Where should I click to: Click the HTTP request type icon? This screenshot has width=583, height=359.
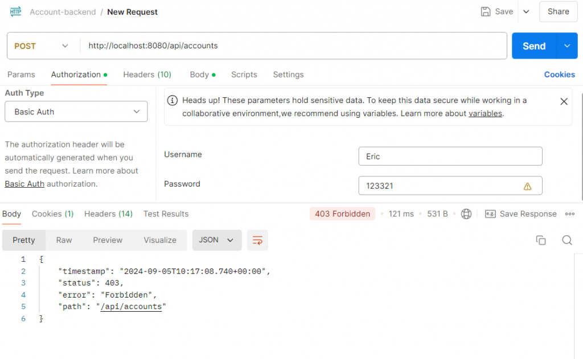16,11
